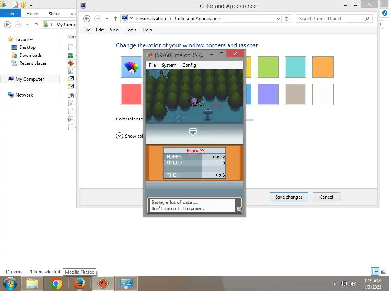389x291 pixels.
Task: Select the purple color swatch
Action: pyautogui.click(x=268, y=94)
